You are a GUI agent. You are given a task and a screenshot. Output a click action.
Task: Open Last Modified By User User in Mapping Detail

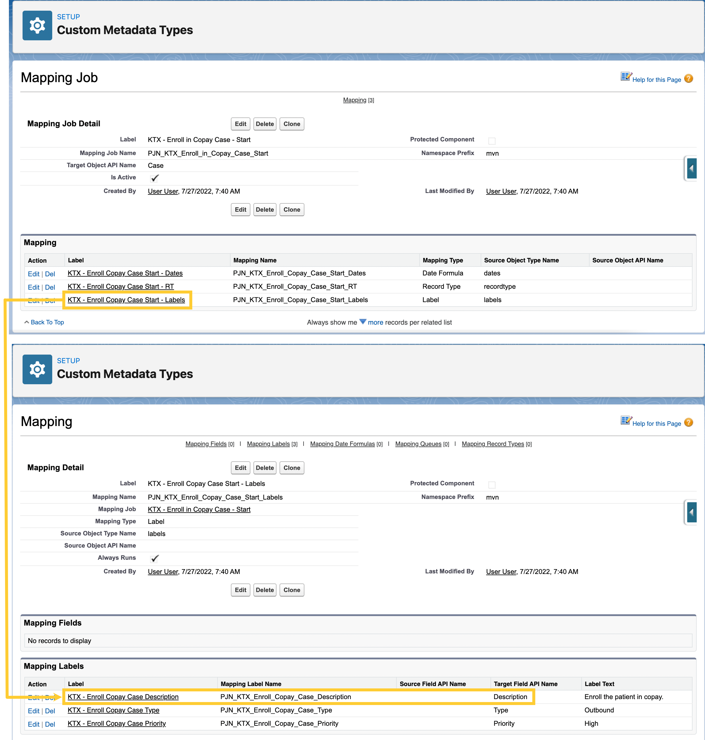tap(501, 571)
